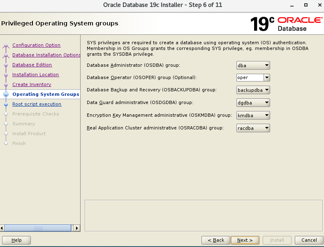Click the sidebar horizontal scrollbar thumb
This screenshot has width=324, height=247.
38,228
